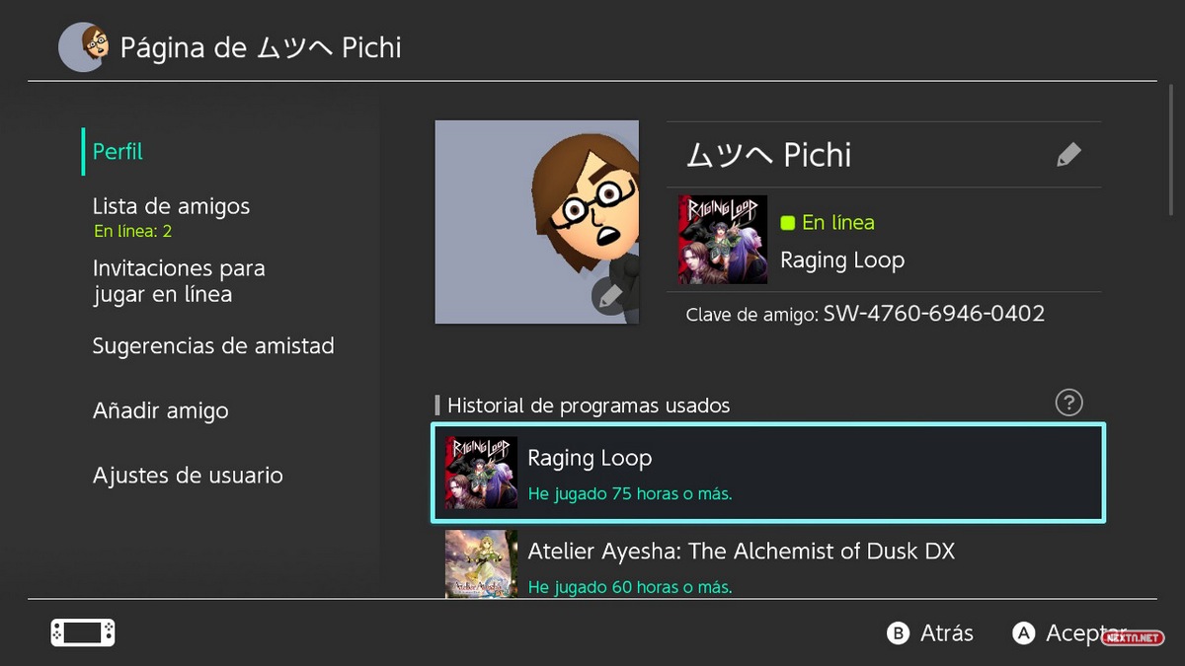The height and width of the screenshot is (666, 1185).
Task: Select Raging Loop in play history
Action: [x=767, y=474]
